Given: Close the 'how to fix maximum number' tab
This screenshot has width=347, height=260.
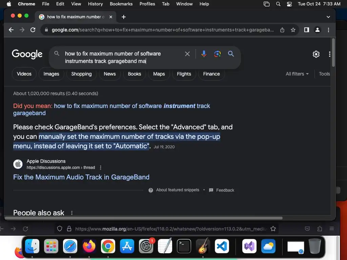Looking at the screenshot, I should click(x=111, y=17).
